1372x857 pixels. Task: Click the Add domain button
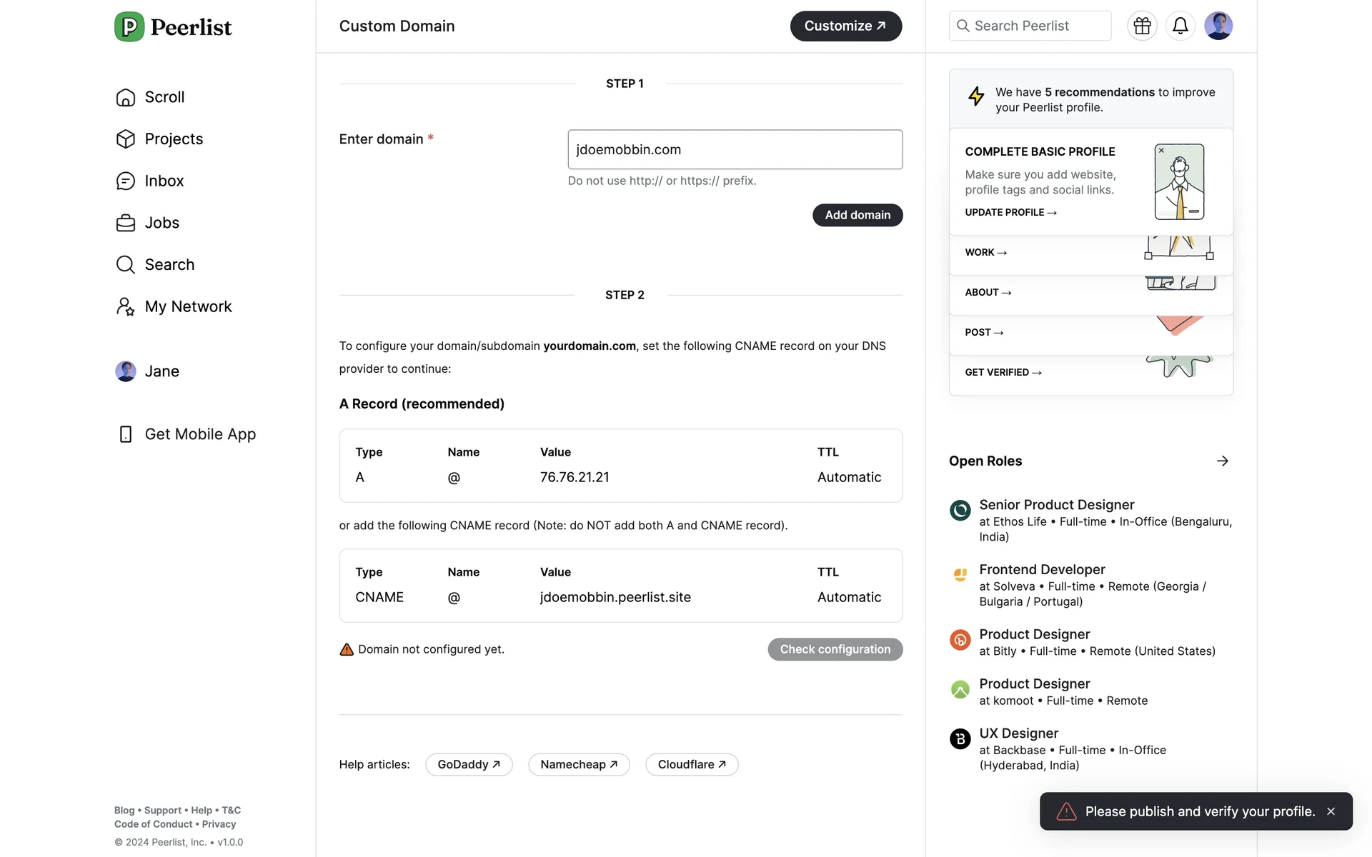(x=857, y=215)
